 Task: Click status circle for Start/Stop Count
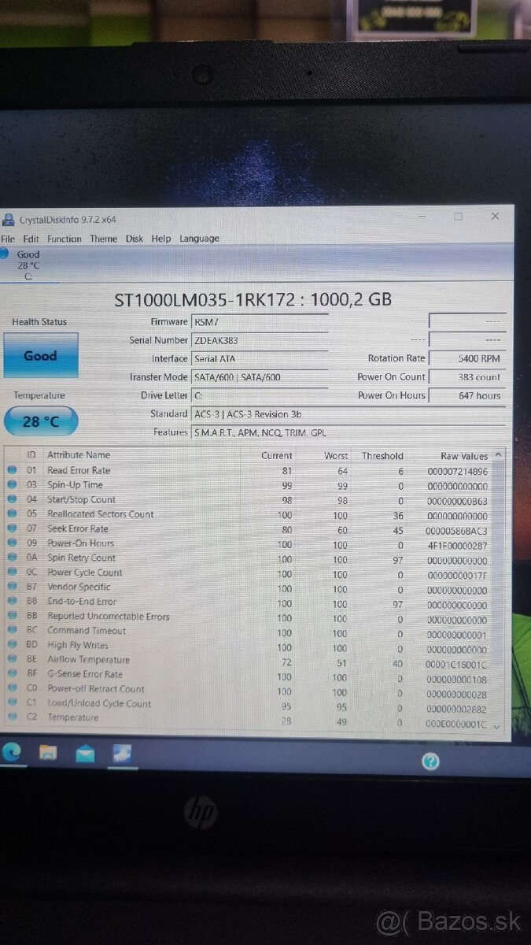12,499
